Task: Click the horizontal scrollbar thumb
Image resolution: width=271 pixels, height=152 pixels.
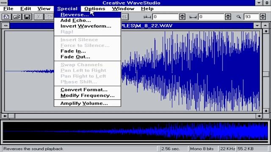Action: pyautogui.click(x=11, y=116)
